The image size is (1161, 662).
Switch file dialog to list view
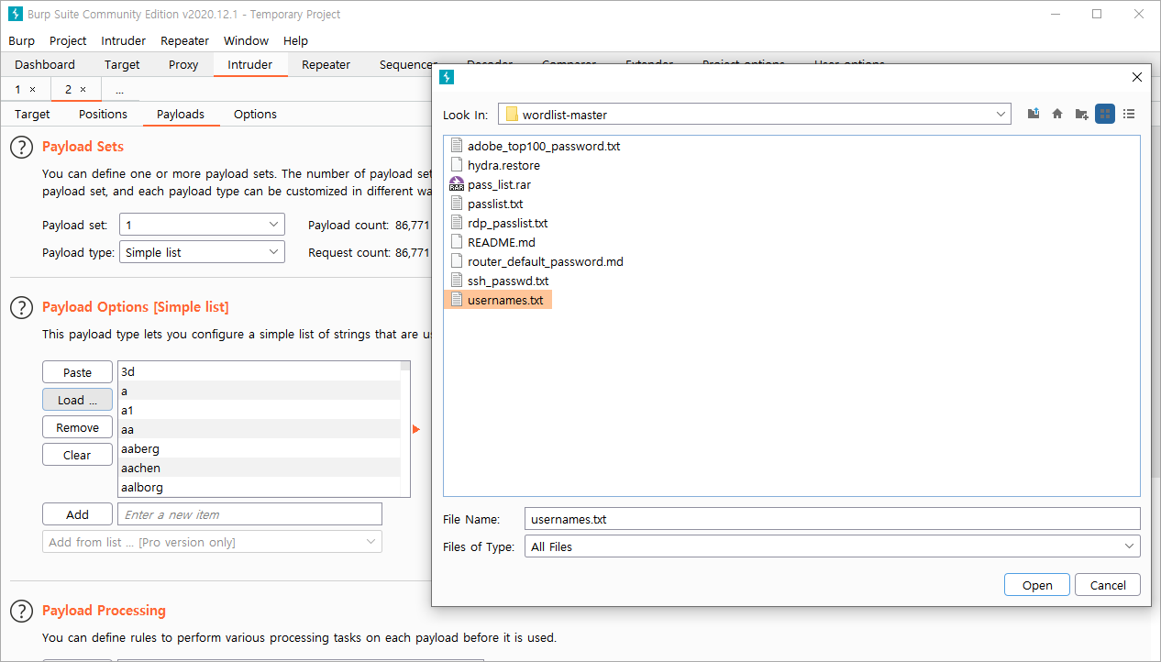click(1105, 114)
